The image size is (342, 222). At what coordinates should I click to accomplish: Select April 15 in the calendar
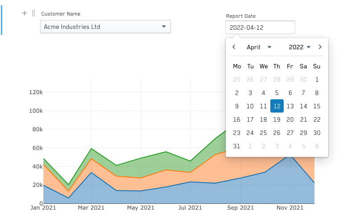click(x=317, y=106)
